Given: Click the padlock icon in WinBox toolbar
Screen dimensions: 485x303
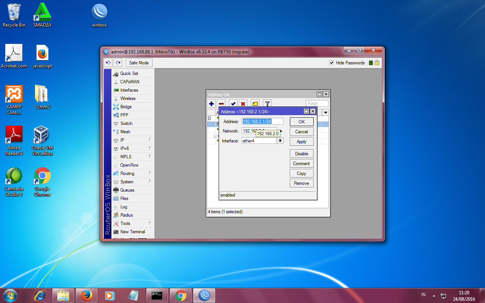Looking at the screenshot, I should [x=377, y=63].
